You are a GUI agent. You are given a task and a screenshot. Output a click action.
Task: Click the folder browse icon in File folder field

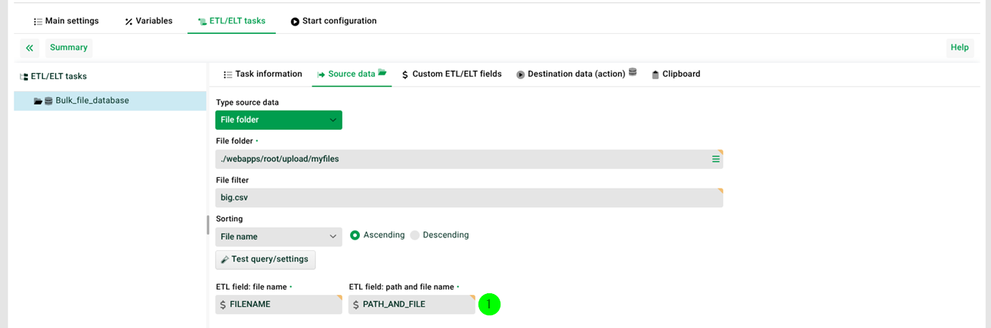(715, 159)
